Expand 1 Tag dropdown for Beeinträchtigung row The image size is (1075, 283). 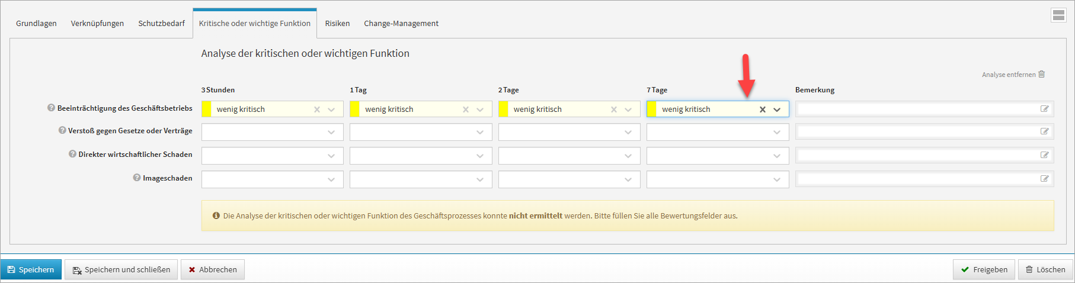(x=480, y=110)
